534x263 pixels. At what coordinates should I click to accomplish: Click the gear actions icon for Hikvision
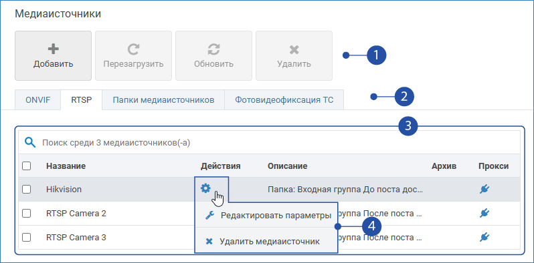(205, 188)
